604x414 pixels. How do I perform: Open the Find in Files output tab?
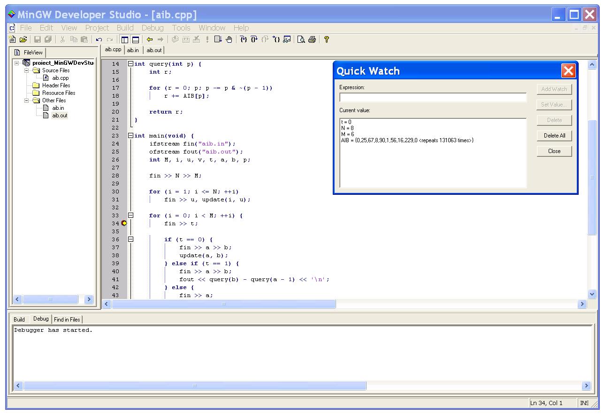(x=67, y=320)
